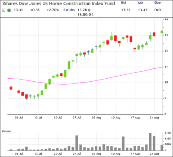Click the tallest volume bar before 24 Aug
Screen dimensions: 173x157
(150, 142)
